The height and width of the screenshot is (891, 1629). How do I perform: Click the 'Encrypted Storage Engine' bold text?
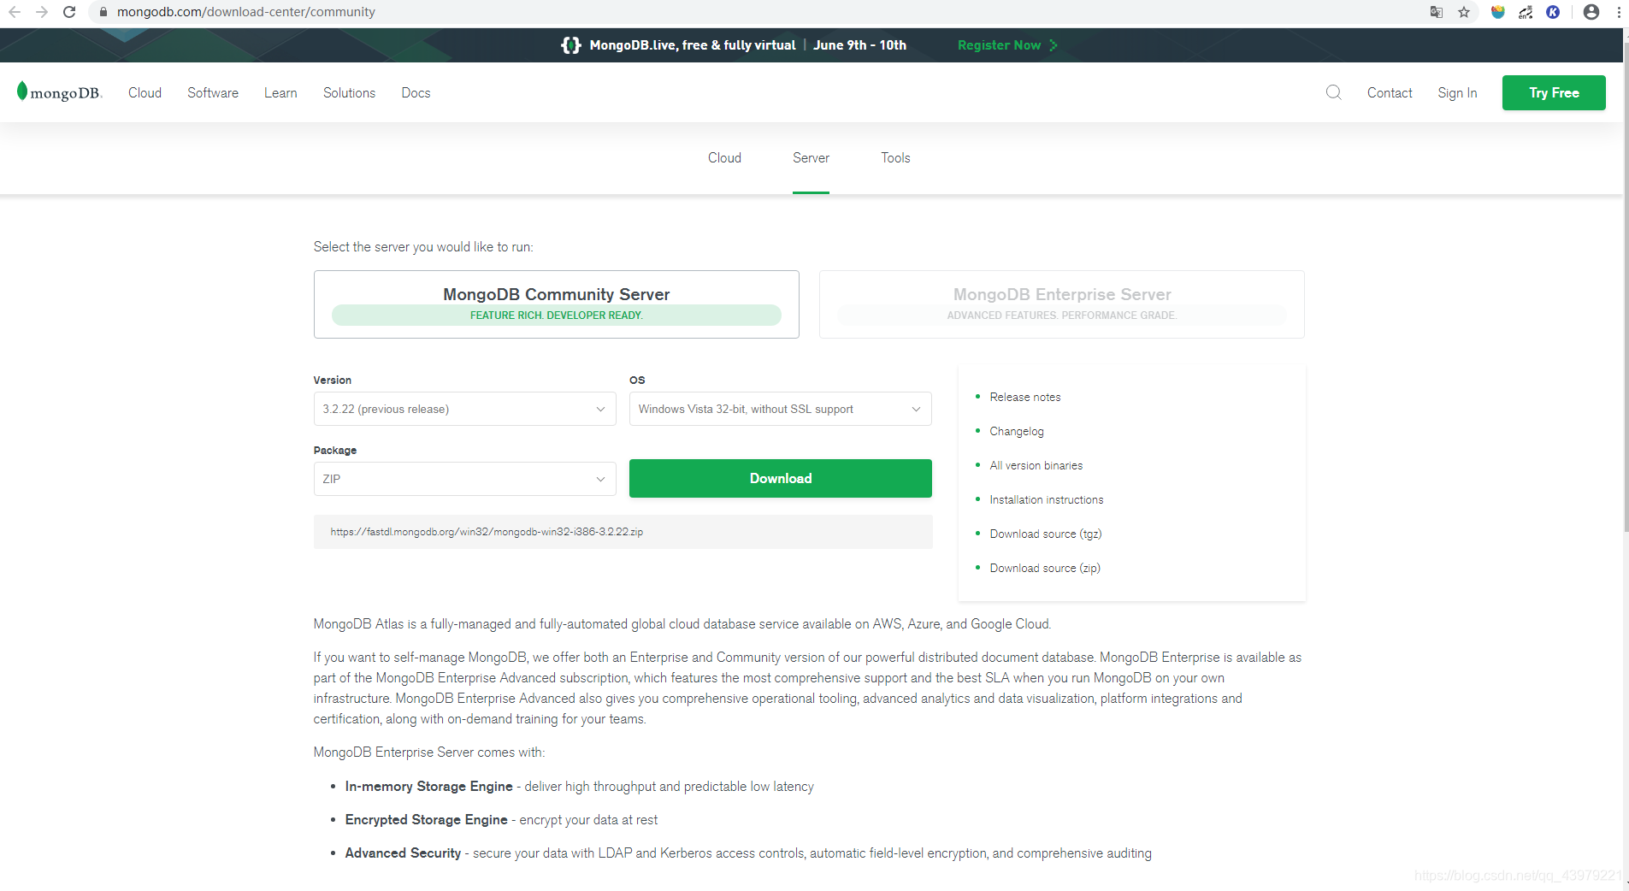[x=426, y=820]
